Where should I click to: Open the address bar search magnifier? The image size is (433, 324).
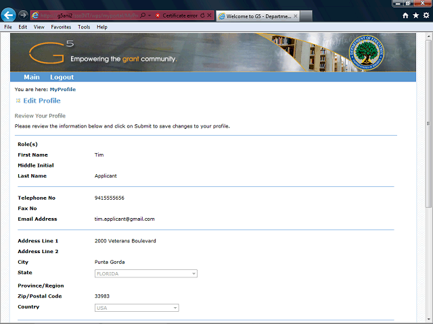pos(143,16)
